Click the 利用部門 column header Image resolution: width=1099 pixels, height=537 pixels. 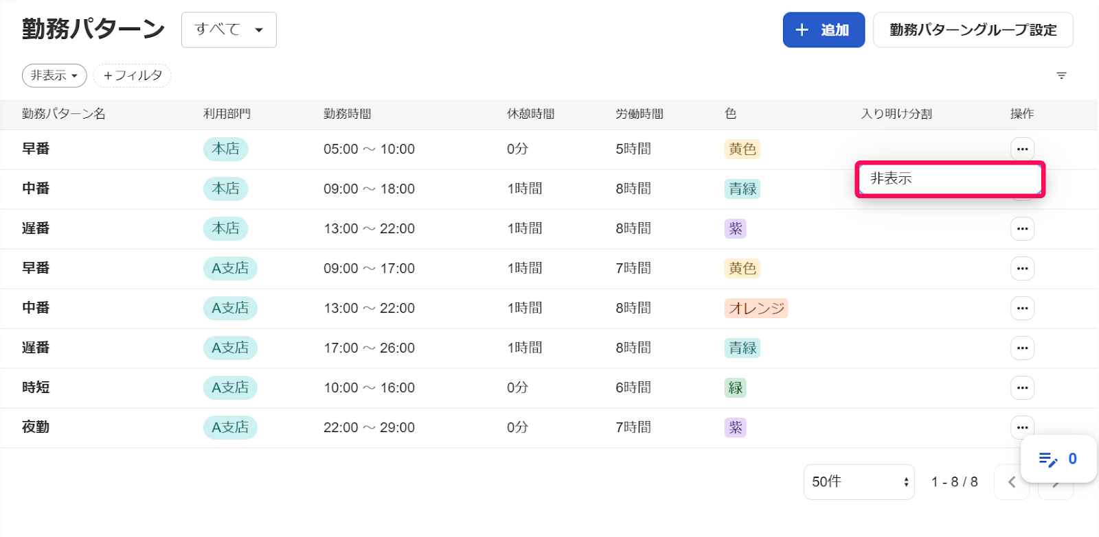[227, 114]
